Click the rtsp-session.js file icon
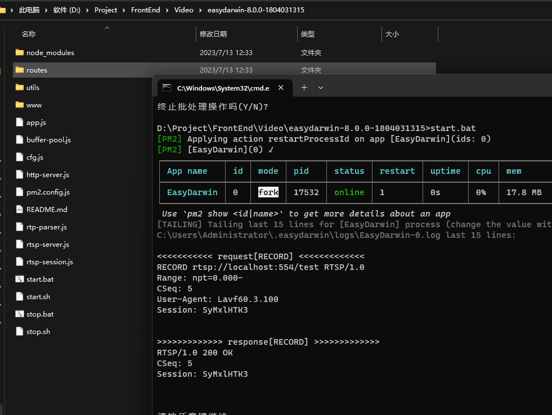 pos(20,261)
